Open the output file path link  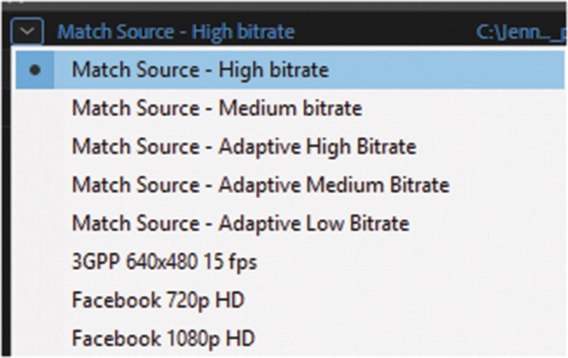point(520,33)
